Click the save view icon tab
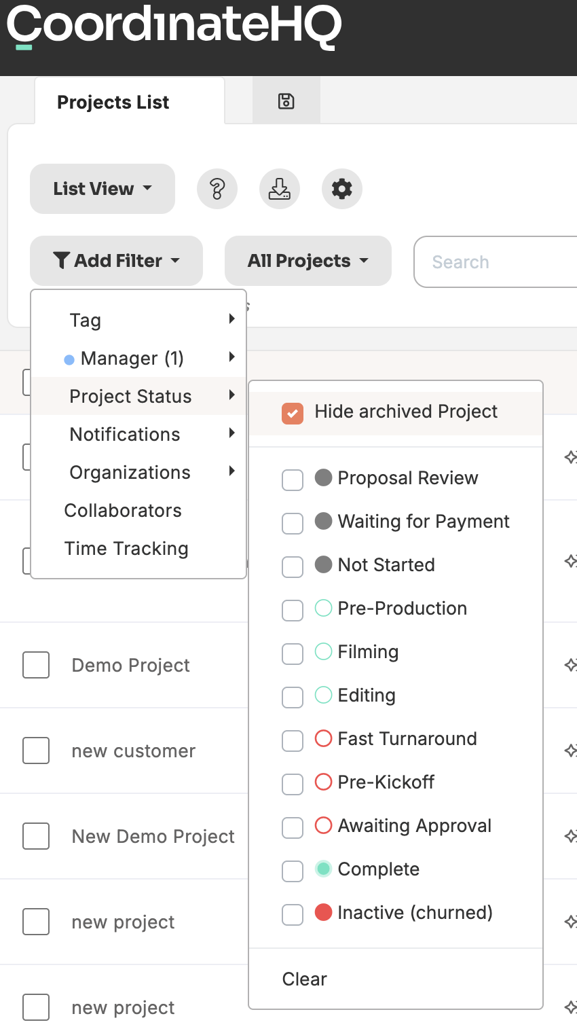 pos(286,101)
